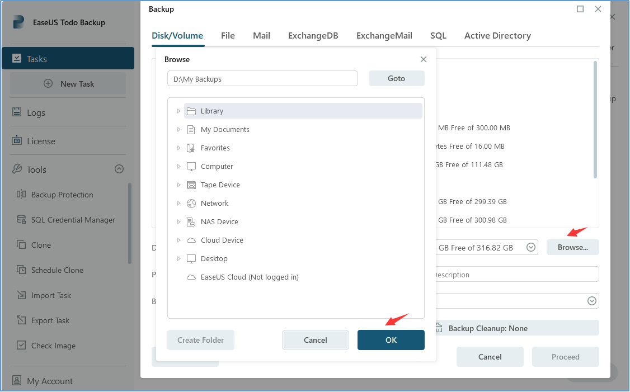Click the New Task button
630x392 pixels.
tap(68, 83)
